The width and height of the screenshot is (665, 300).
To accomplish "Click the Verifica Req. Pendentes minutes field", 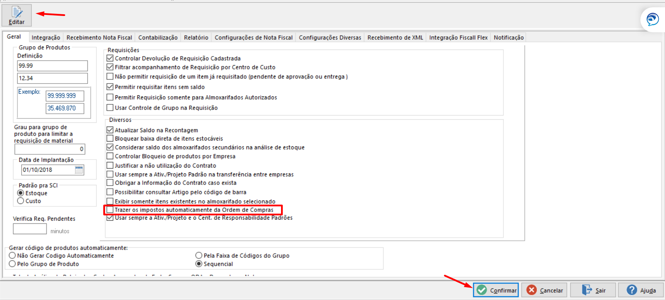I will tap(30, 229).
